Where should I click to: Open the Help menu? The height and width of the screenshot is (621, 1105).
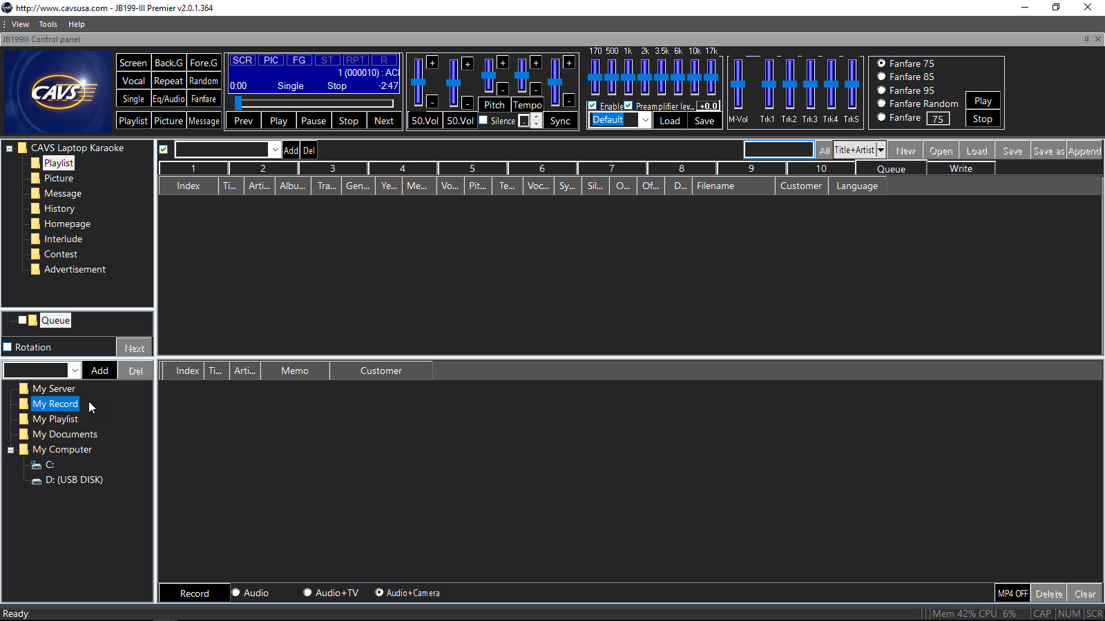pyautogui.click(x=77, y=24)
